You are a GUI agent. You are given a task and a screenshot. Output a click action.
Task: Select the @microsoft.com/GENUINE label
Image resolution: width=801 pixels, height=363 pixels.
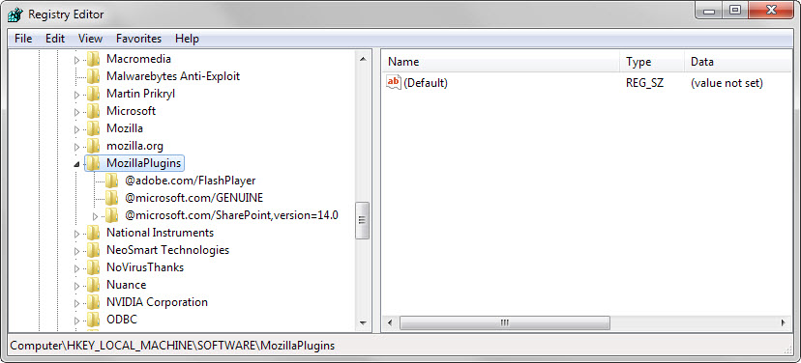[193, 198]
